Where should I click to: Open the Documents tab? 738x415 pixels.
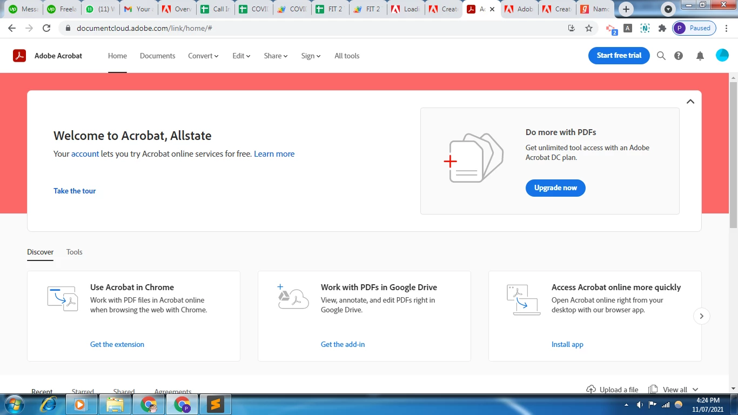pos(157,56)
